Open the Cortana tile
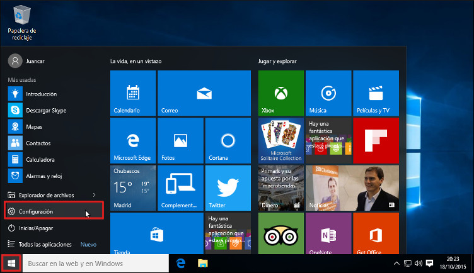Viewport: 474px width, 273px height. (x=228, y=140)
